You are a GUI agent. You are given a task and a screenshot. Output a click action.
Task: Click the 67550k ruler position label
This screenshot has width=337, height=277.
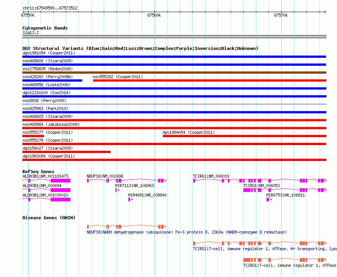click(28, 15)
